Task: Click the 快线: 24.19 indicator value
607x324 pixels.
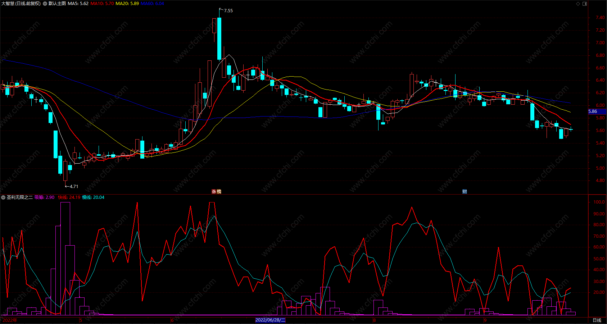Action: click(x=69, y=197)
